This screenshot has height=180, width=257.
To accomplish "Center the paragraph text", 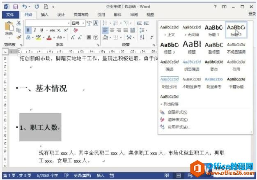I will [112, 30].
